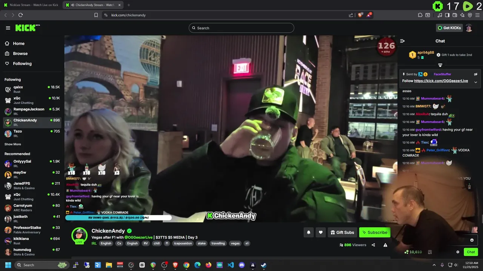
Task: Open the IRL category link
Action: [x=94, y=243]
